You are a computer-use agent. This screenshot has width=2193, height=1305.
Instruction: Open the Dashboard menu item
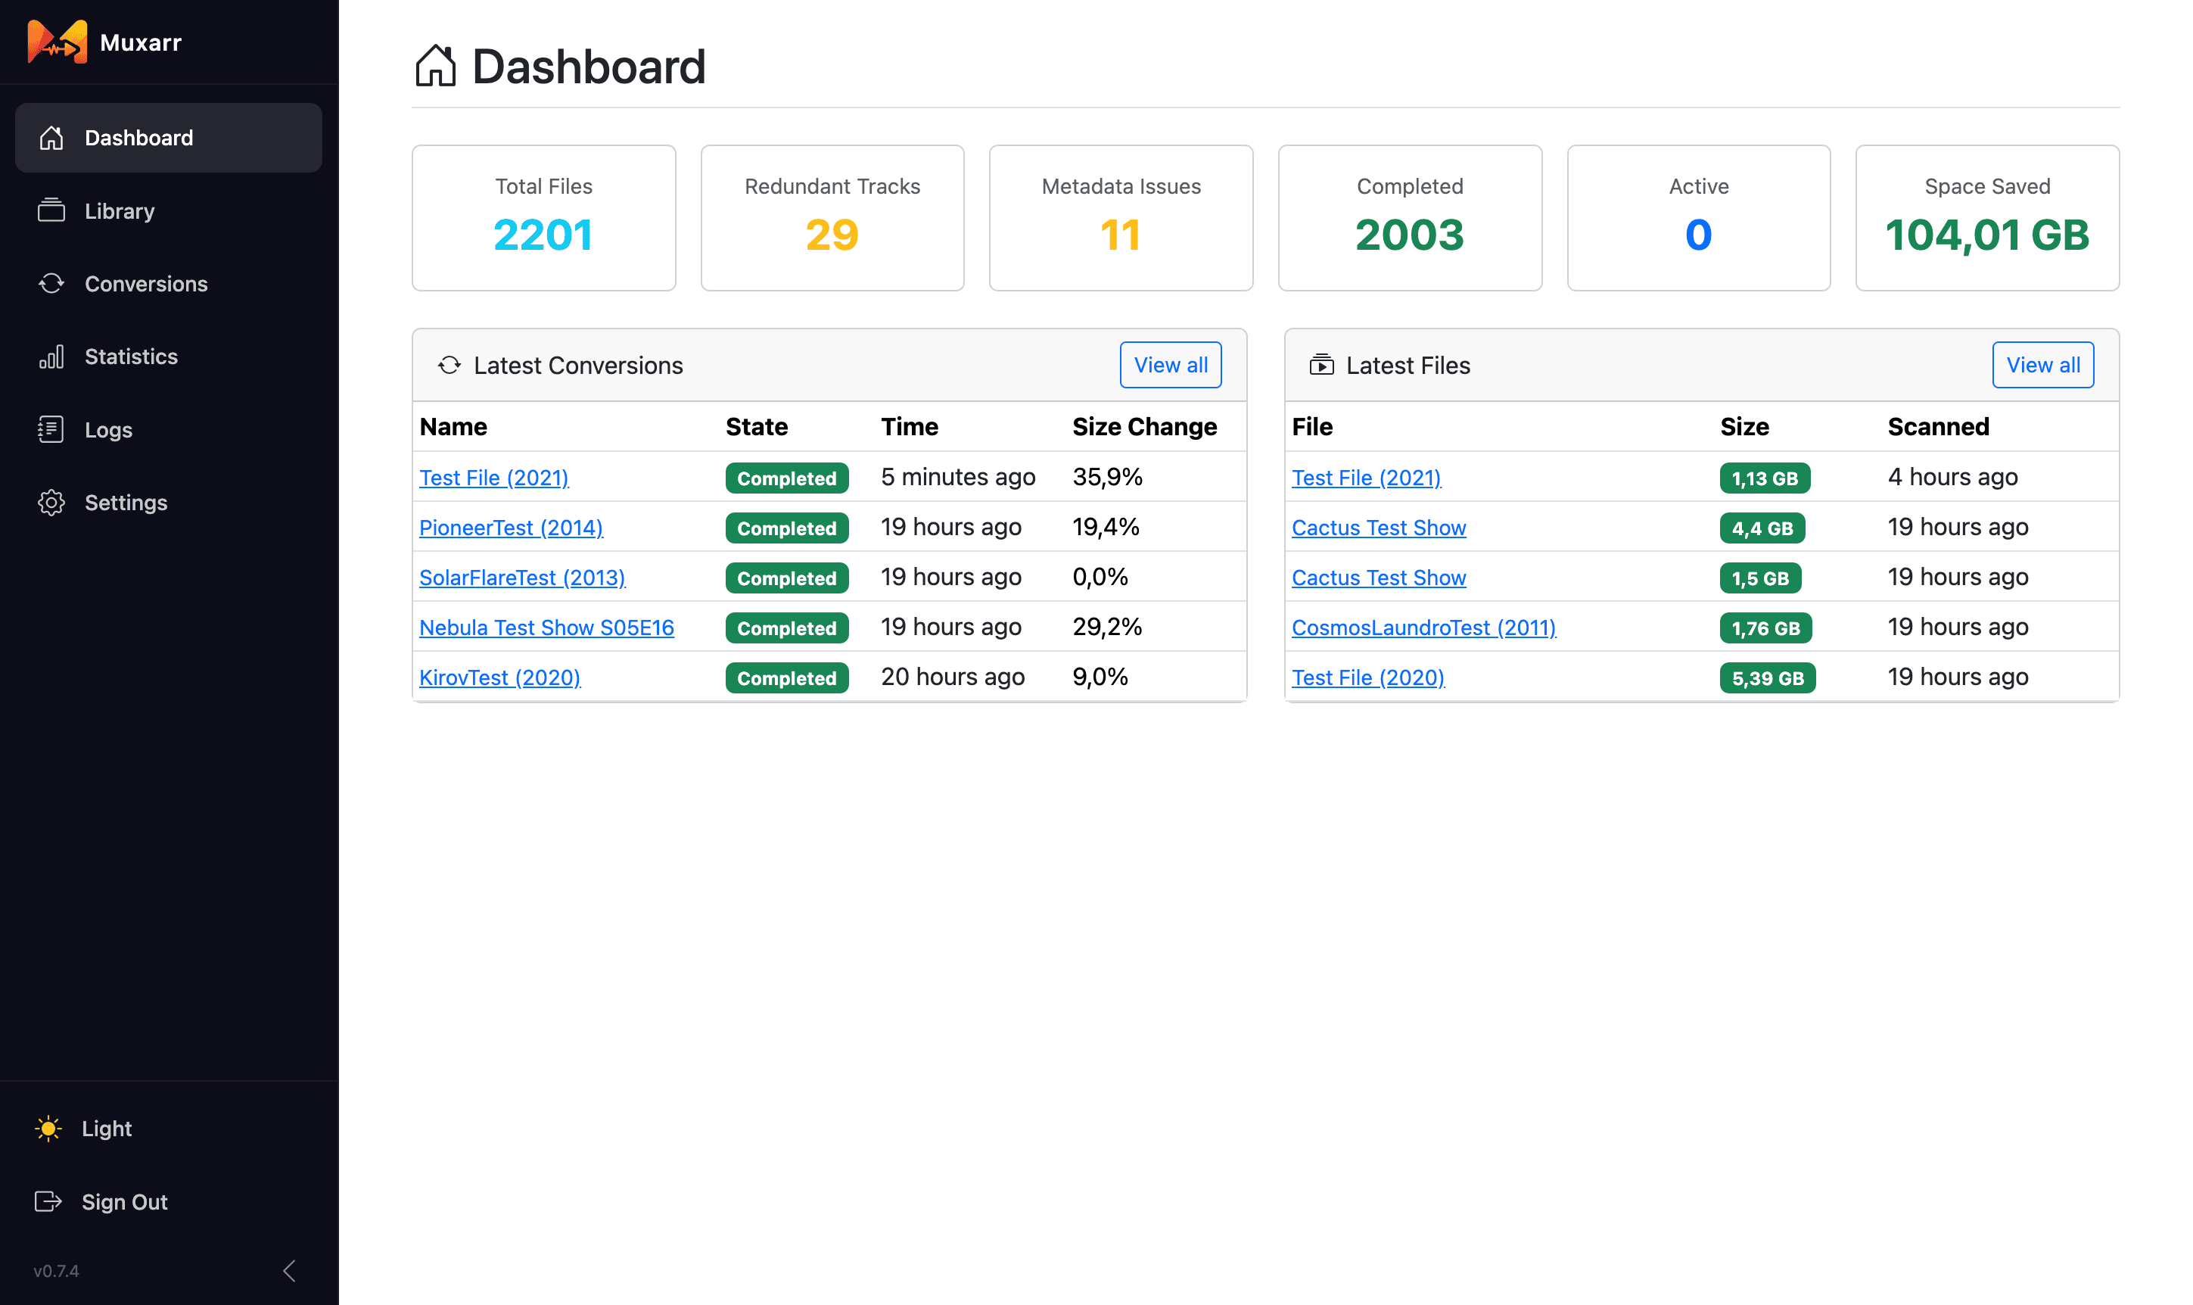click(x=169, y=137)
